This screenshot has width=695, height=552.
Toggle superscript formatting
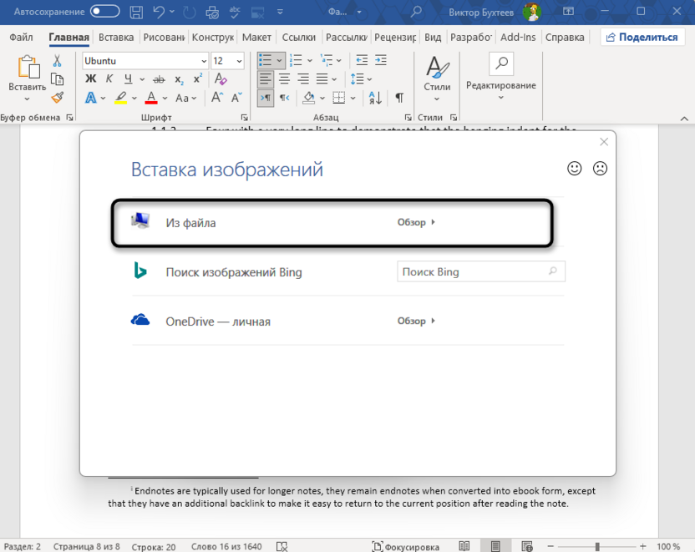tap(198, 78)
